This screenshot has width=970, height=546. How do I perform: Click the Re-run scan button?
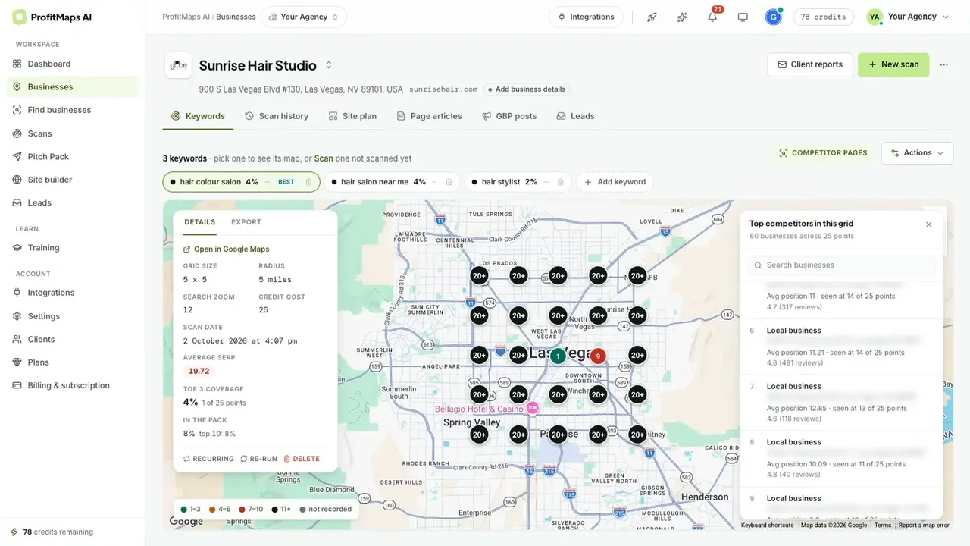259,459
